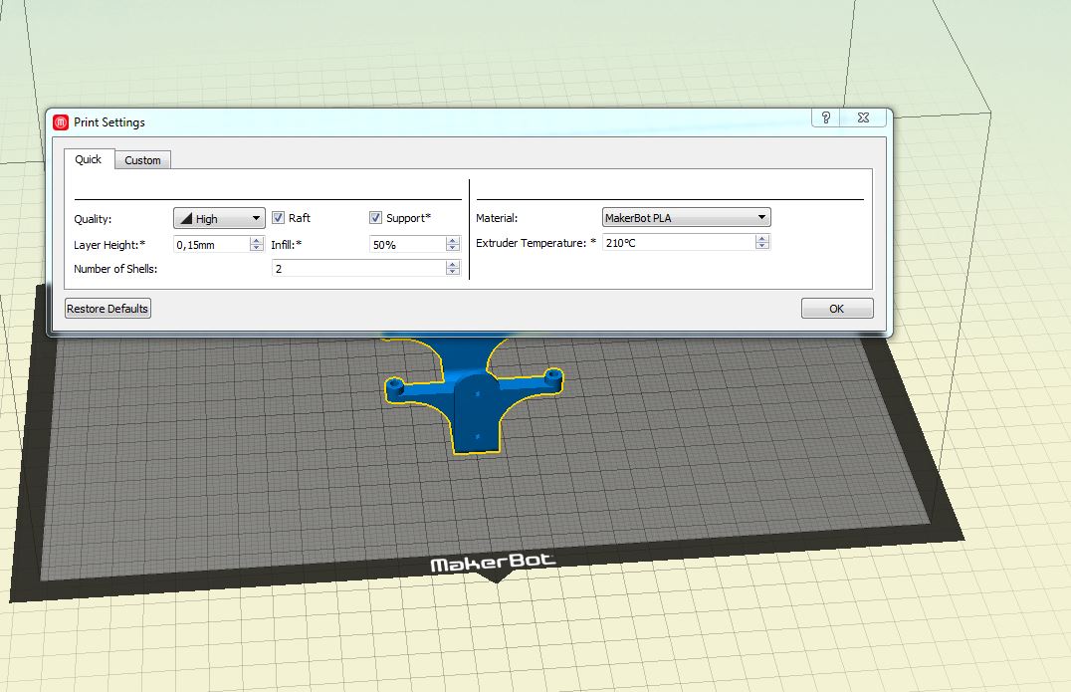Click the Layer Height label
The image size is (1071, 692).
[x=109, y=245]
